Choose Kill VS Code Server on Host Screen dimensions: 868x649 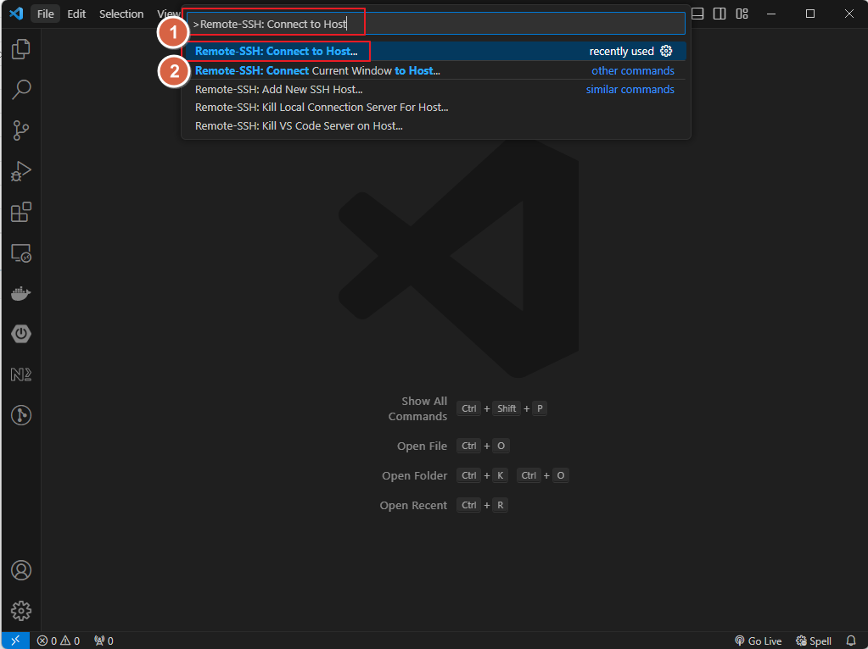point(436,125)
